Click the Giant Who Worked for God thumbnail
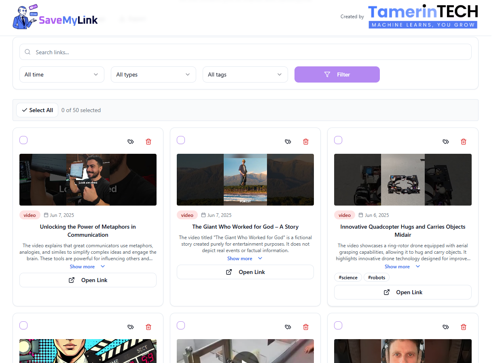 245,180
